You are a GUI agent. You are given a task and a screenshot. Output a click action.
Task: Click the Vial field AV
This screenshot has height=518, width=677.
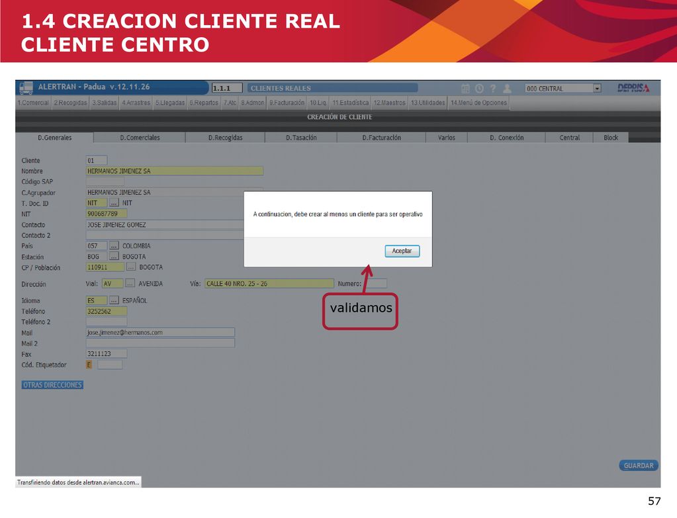click(113, 284)
